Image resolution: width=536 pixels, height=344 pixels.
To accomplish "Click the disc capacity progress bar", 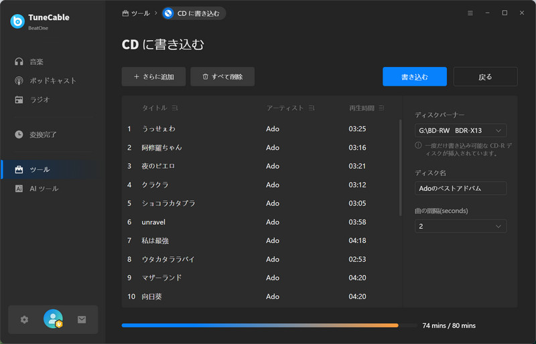I will point(269,325).
